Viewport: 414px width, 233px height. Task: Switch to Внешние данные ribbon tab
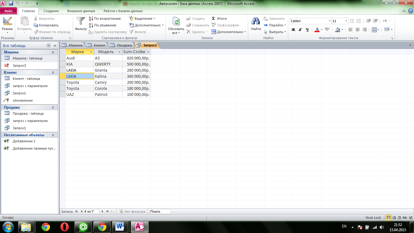click(x=81, y=11)
